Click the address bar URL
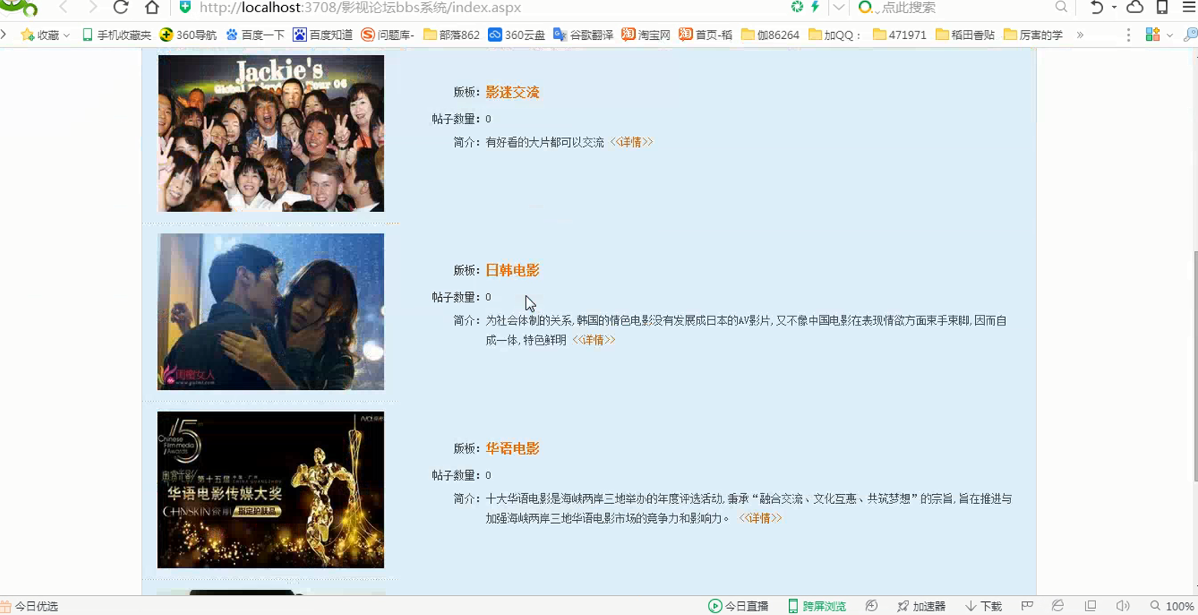Image resolution: width=1198 pixels, height=615 pixels. point(360,8)
